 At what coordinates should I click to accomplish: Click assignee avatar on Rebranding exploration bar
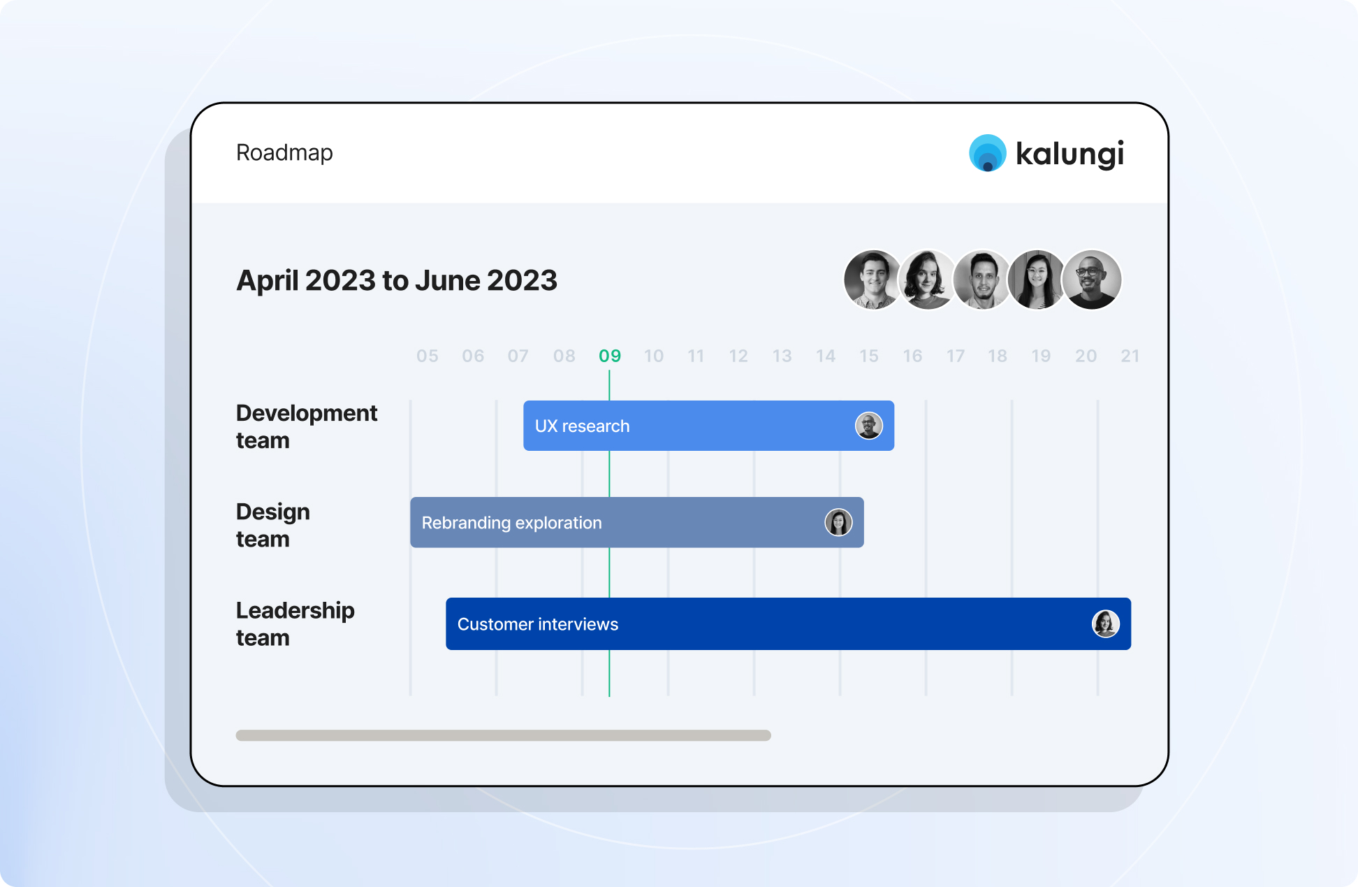(x=838, y=522)
